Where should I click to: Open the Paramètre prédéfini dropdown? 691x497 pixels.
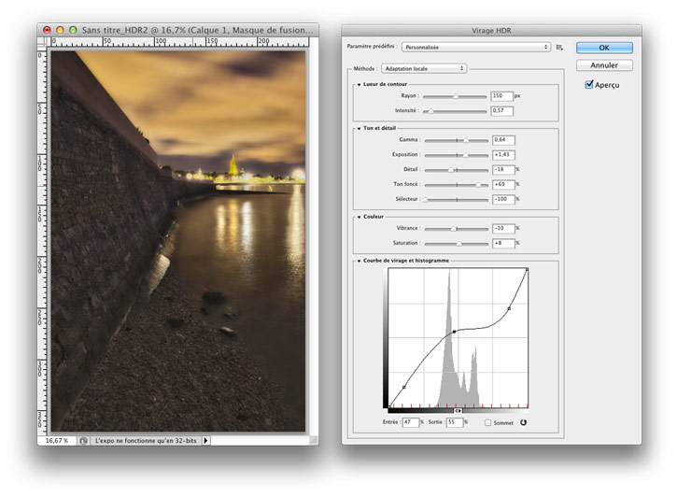point(476,48)
